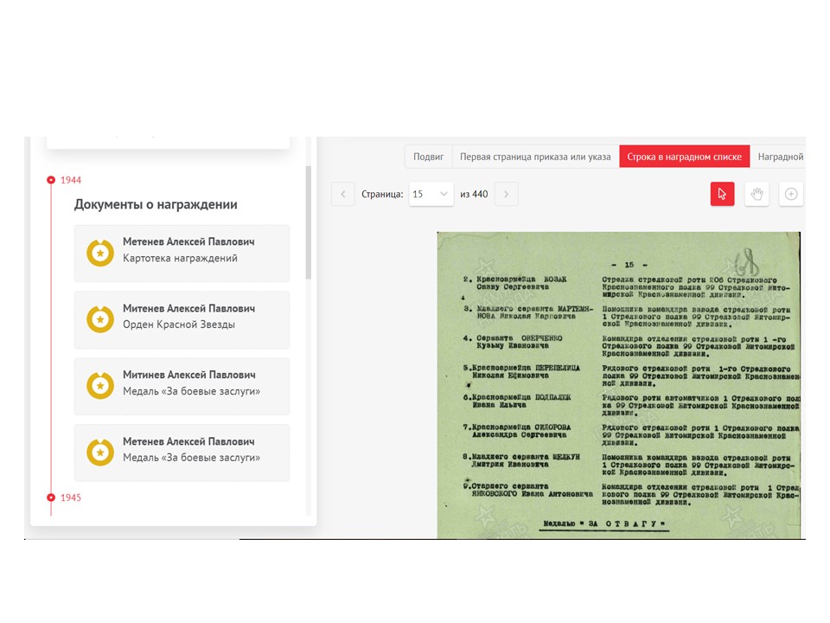Click the 1945 timeline marker

[51, 498]
